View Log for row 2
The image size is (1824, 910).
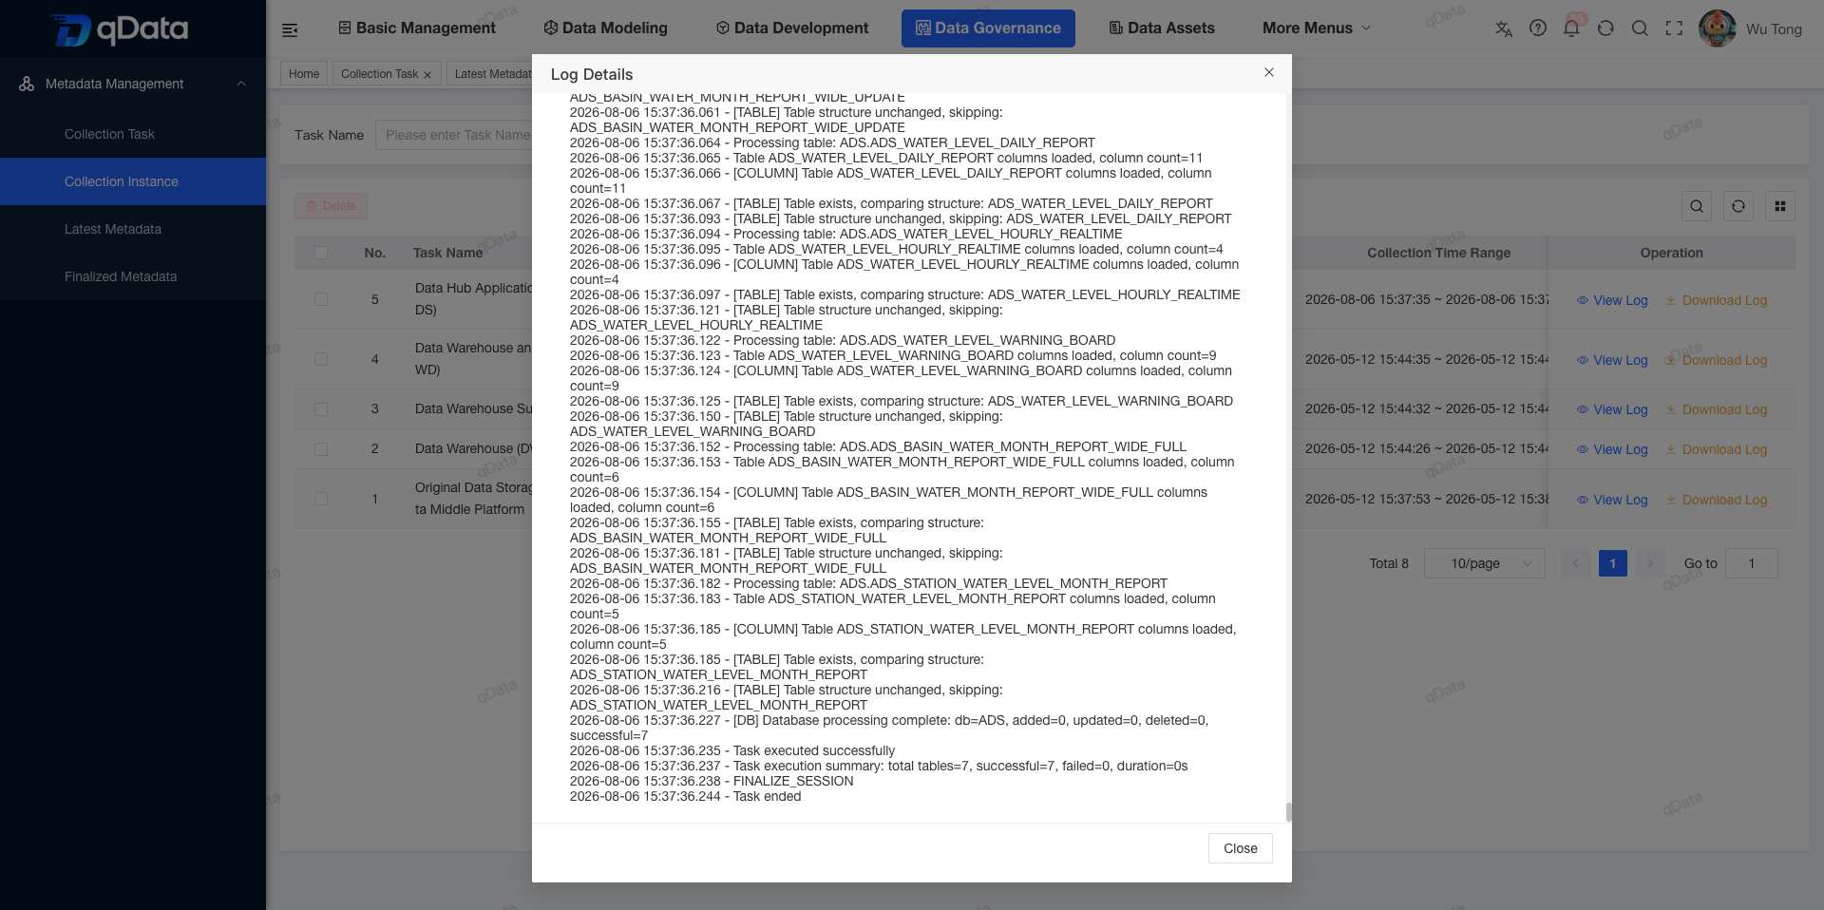tap(1612, 449)
